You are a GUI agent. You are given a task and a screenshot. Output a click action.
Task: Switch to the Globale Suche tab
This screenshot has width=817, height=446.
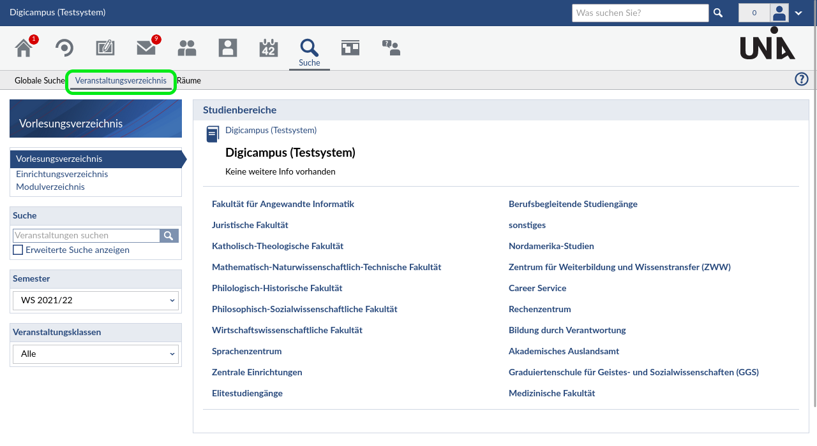tap(40, 81)
